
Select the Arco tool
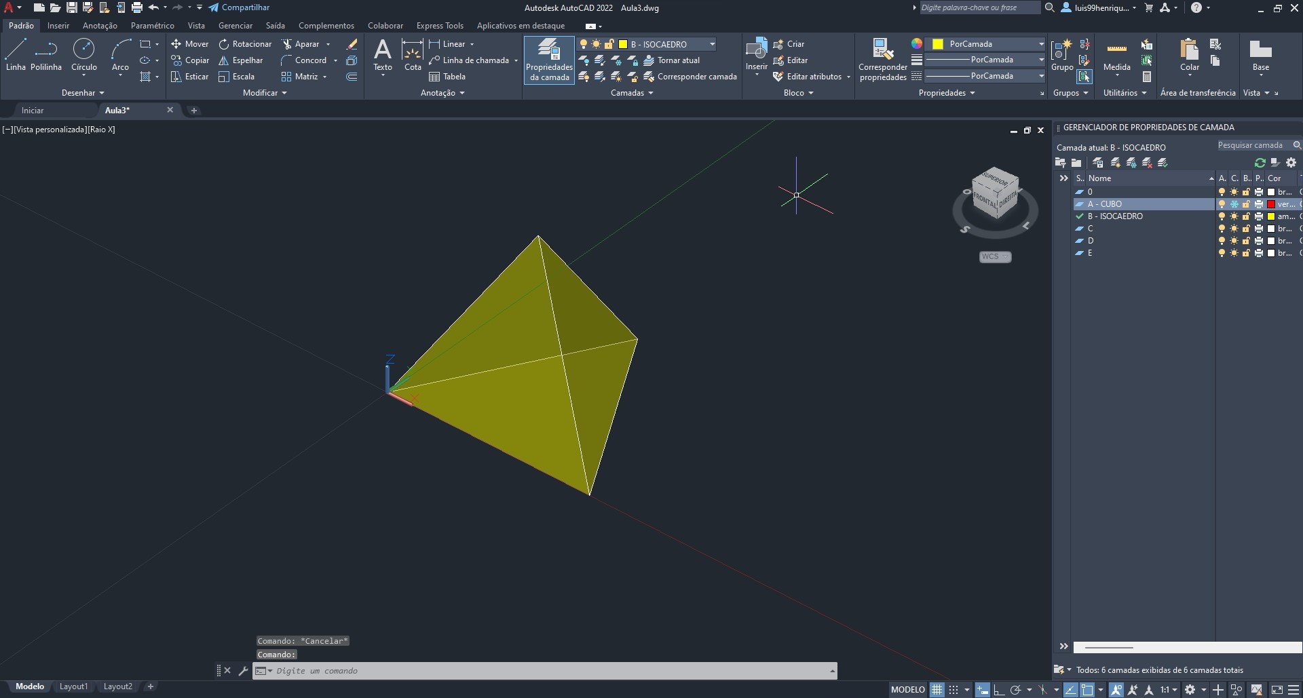120,55
